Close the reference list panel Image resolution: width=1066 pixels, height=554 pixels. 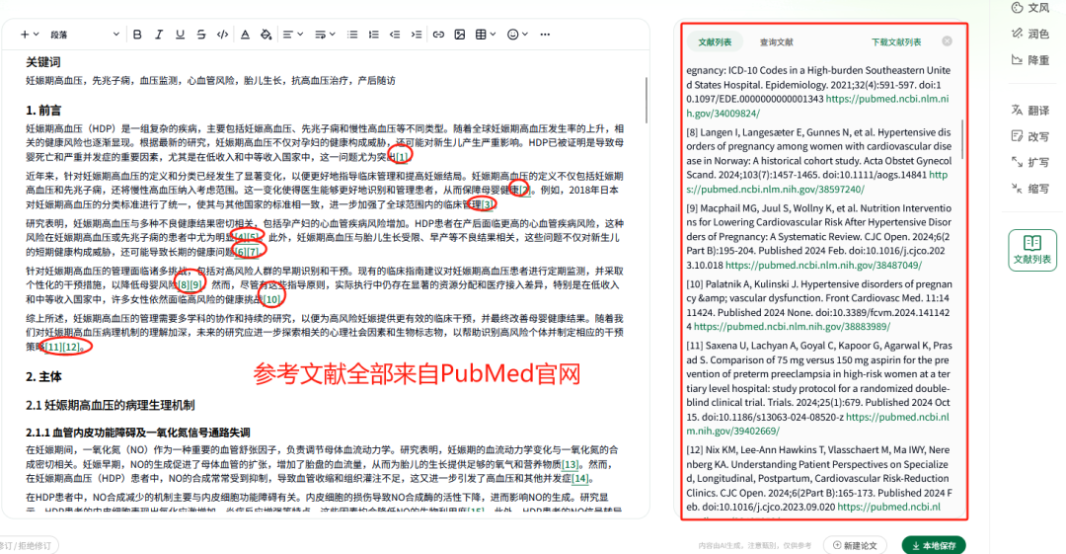(x=947, y=41)
